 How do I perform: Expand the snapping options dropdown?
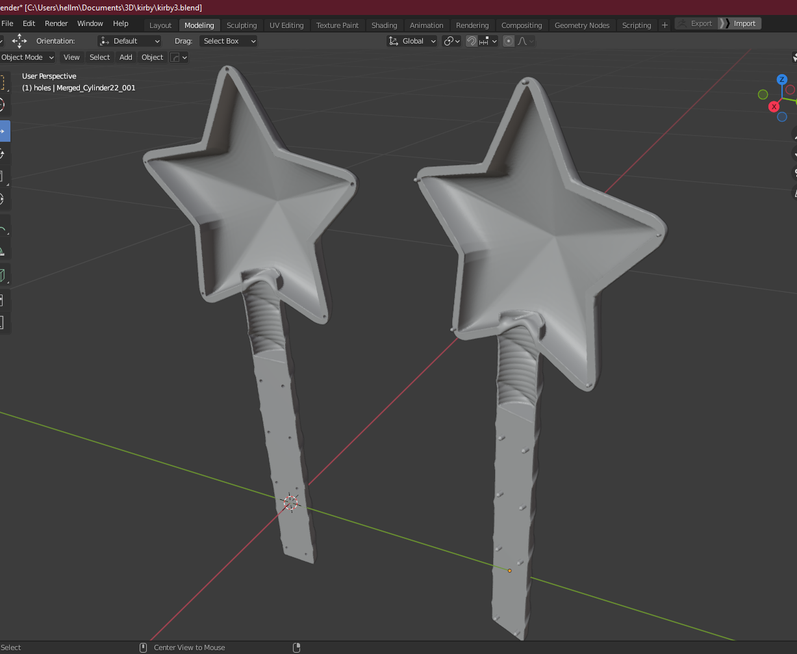[489, 41]
